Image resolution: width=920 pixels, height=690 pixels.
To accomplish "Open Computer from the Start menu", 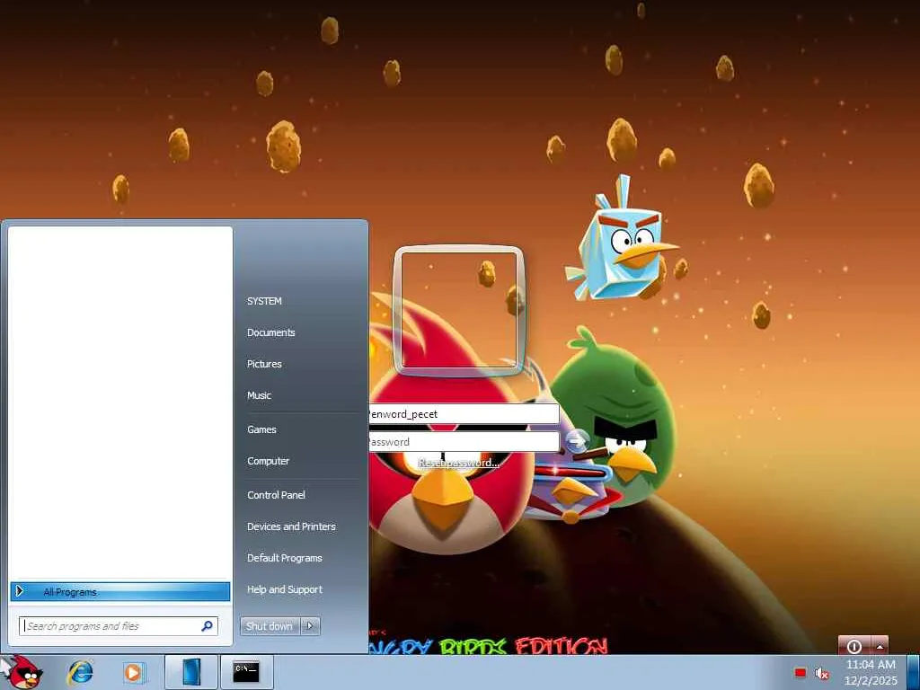I will click(268, 461).
